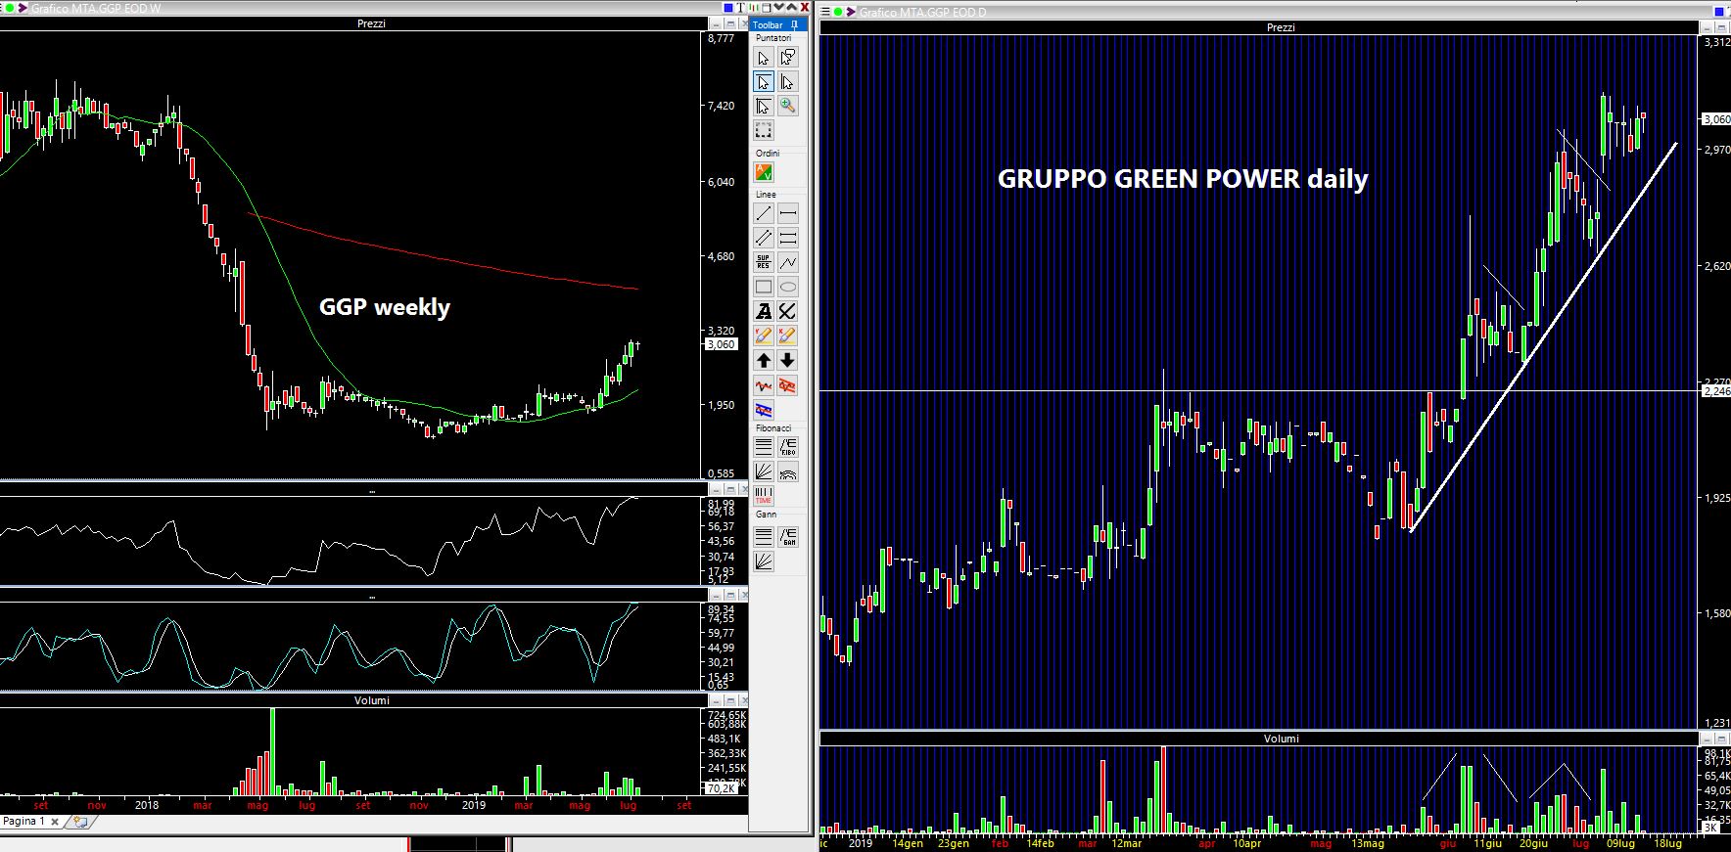The height and width of the screenshot is (852, 1731).
Task: Select the SUP/RES support resistance tool
Action: (764, 262)
